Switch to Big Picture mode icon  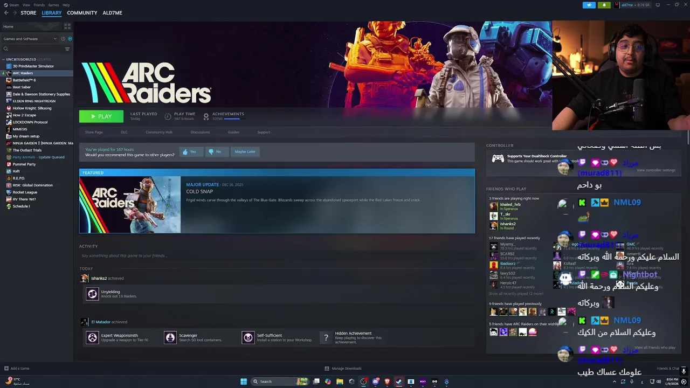[x=658, y=5]
